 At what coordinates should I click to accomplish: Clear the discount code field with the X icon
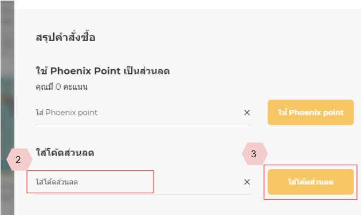[x=247, y=182]
